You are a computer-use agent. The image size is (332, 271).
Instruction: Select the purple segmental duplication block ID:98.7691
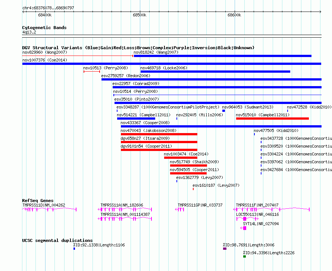pyautogui.click(x=225, y=249)
